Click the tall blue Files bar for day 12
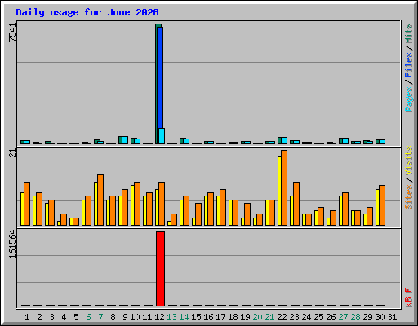Screen dimensions: 418x326 [x=160, y=77]
